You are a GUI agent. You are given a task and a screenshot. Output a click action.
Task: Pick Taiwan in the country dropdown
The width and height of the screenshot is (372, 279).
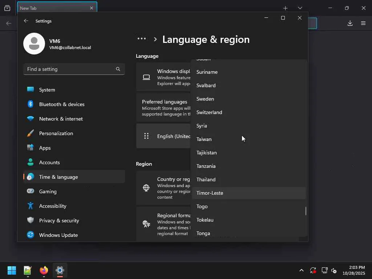pyautogui.click(x=248, y=139)
